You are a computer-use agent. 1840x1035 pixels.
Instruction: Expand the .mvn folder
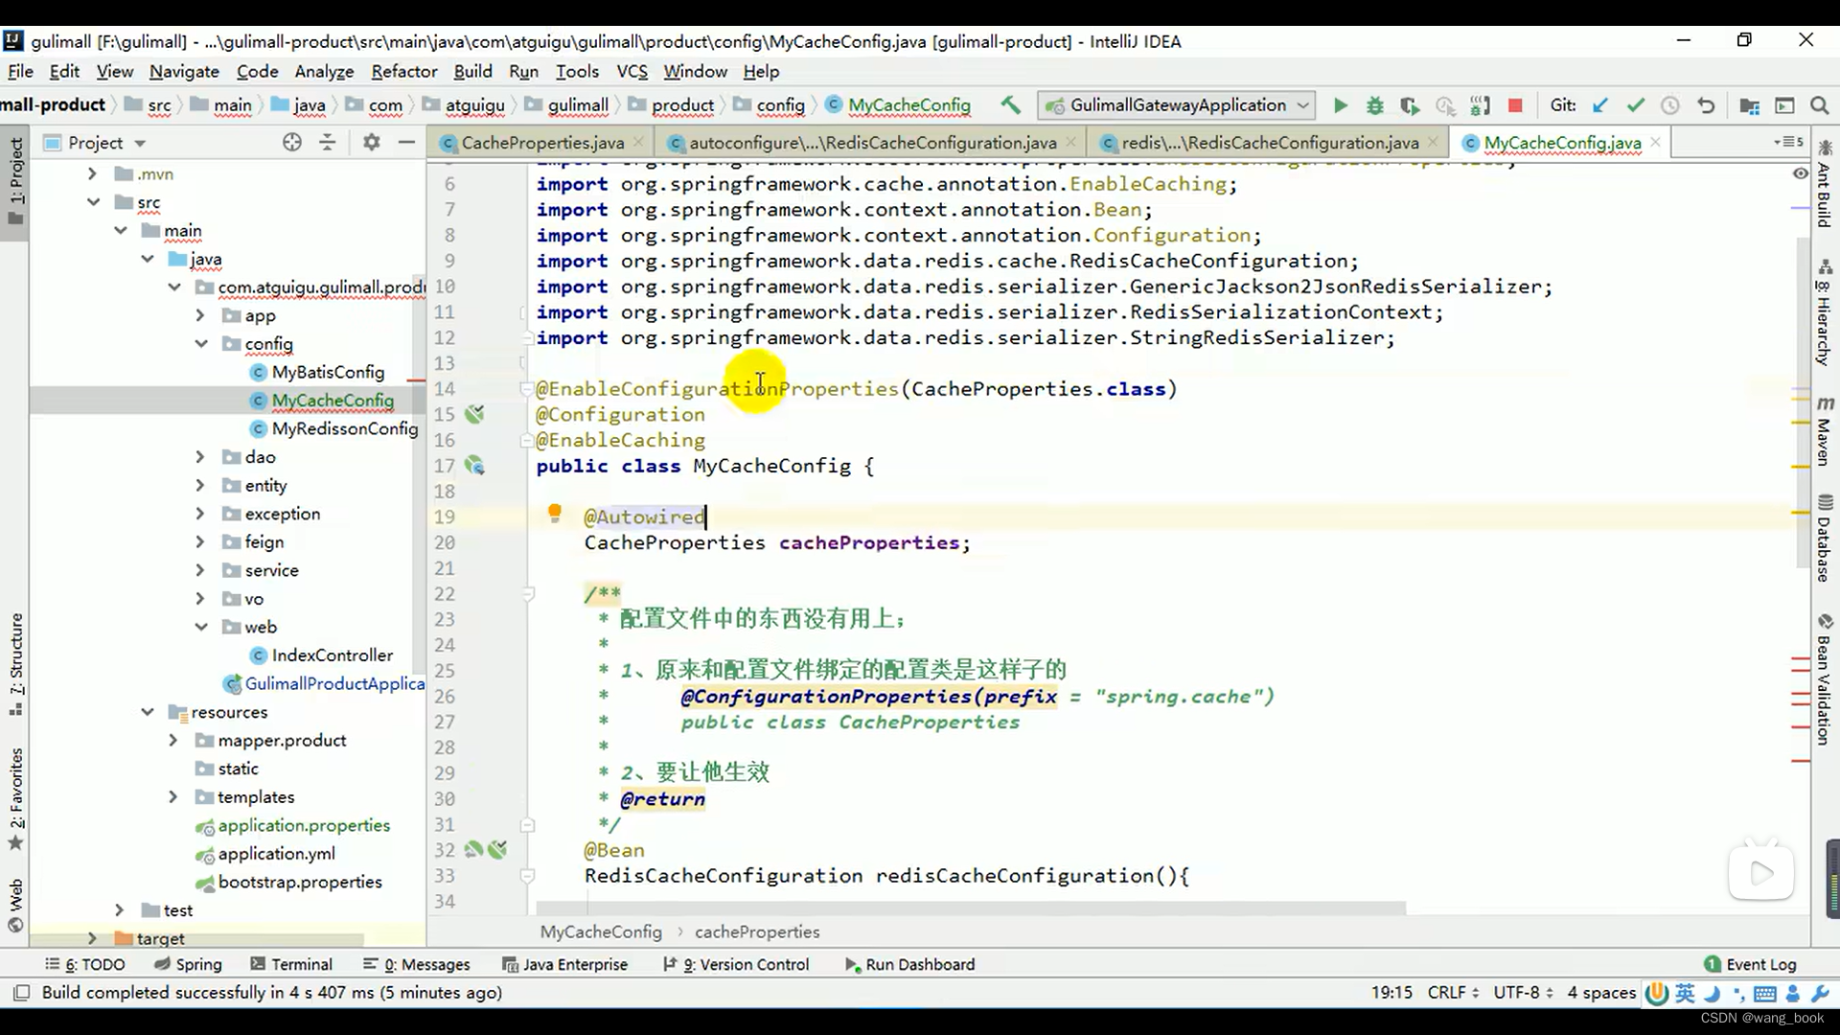pos(92,173)
